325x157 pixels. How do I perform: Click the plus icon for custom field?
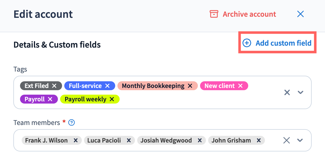247,43
